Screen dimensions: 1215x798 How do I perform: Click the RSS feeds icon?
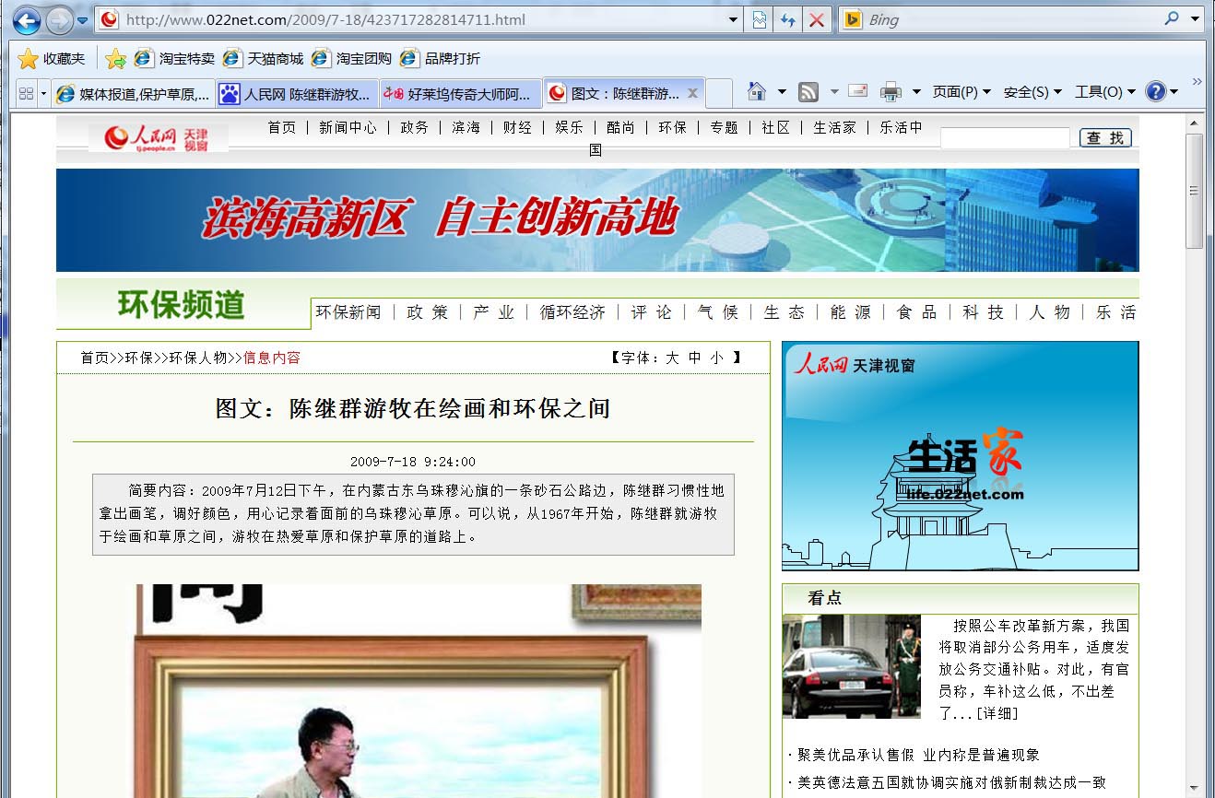pyautogui.click(x=808, y=92)
